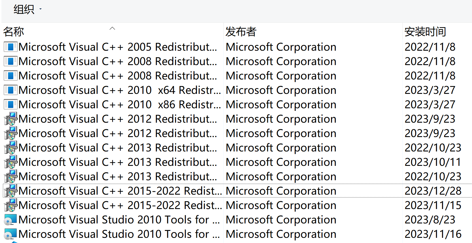Screen dimensions: 472x243
Task: Click the 2022/11/8 date of the 2005 row
Action: tap(430, 47)
